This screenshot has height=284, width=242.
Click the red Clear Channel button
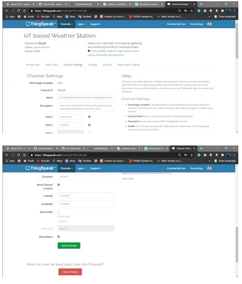pos(70,272)
